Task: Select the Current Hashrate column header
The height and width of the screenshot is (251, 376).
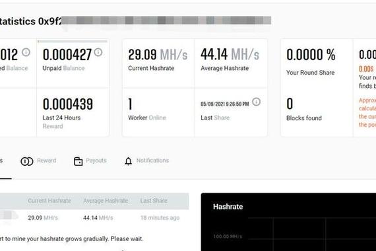Action: [49, 201]
